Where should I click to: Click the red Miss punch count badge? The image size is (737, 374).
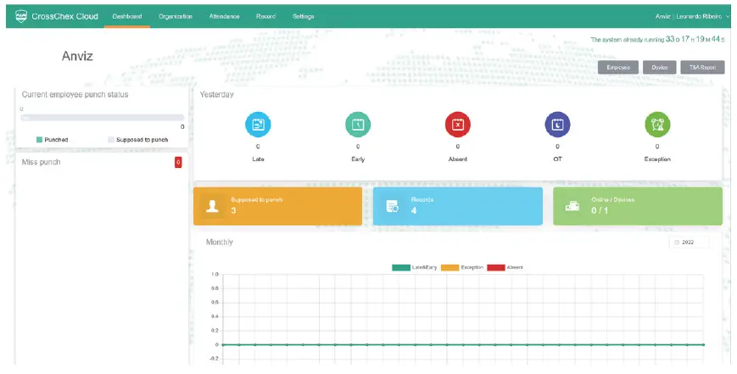(x=178, y=163)
